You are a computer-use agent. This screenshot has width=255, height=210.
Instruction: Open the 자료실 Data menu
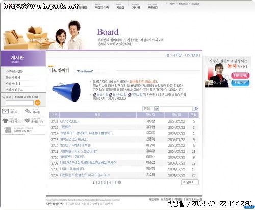pos(120,6)
